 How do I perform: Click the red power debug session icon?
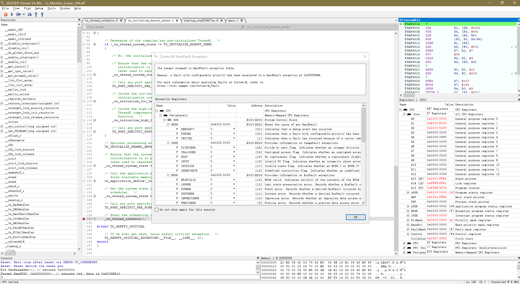6,14
